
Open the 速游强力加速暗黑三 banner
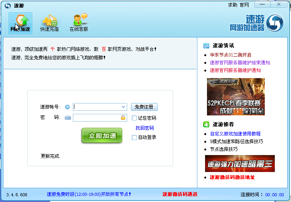(240, 164)
